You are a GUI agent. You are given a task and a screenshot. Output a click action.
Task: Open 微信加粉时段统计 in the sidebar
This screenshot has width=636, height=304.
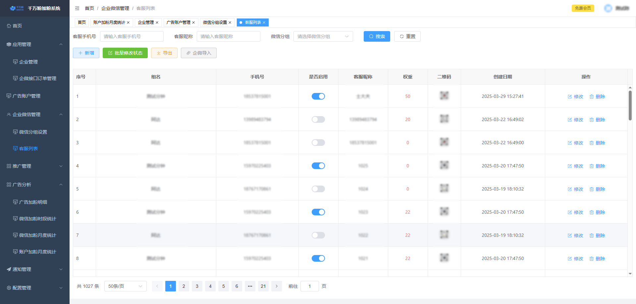(37, 219)
